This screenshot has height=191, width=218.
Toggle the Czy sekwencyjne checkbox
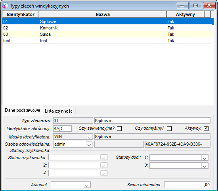pyautogui.click(x=119, y=129)
